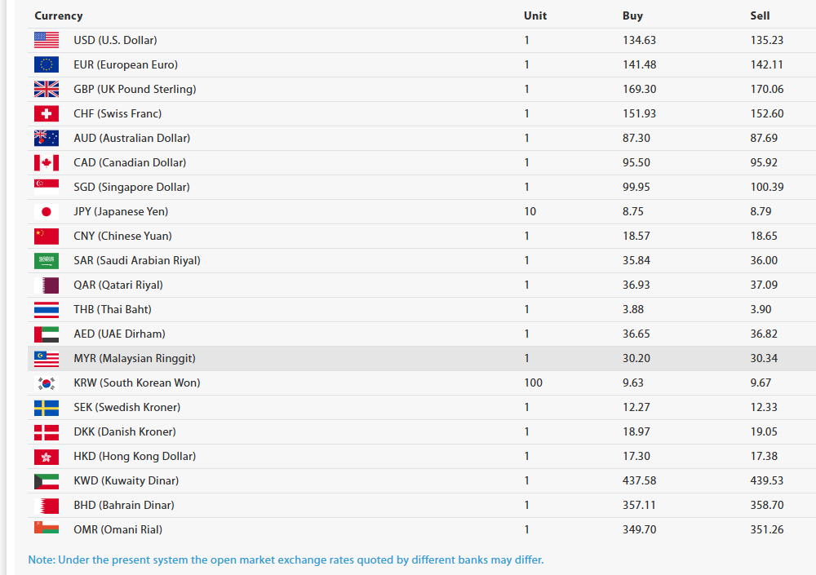Viewport: 816px width, 575px height.
Task: Select the MYR (Malaysian Ringgit) row label
Action: (135, 358)
